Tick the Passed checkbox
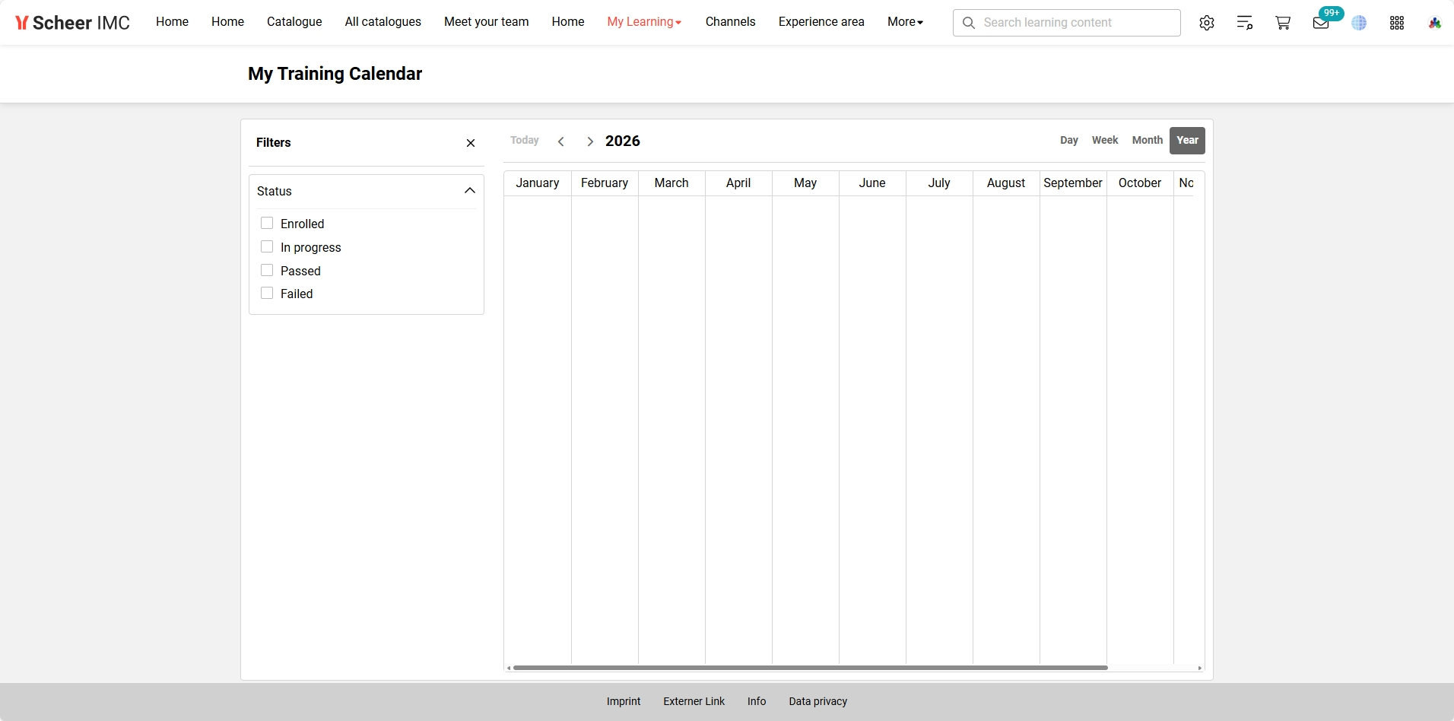This screenshot has width=1454, height=721. [x=267, y=270]
